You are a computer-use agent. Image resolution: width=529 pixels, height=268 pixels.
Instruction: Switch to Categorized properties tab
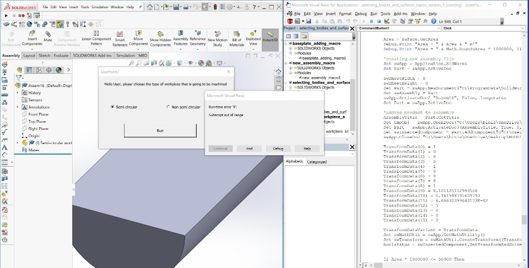tap(317, 162)
